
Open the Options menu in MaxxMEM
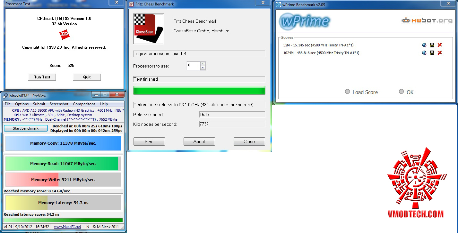pyautogui.click(x=22, y=104)
